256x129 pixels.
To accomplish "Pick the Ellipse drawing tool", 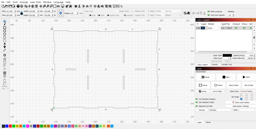I will pyautogui.click(x=5, y=31).
